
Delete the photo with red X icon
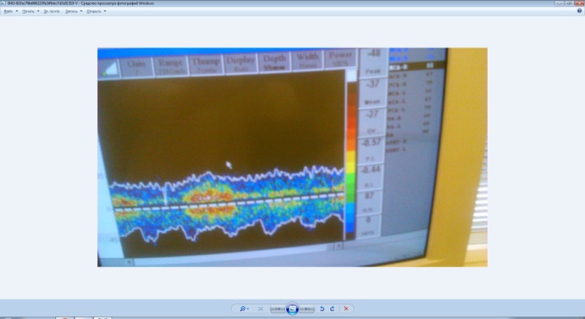(x=346, y=308)
